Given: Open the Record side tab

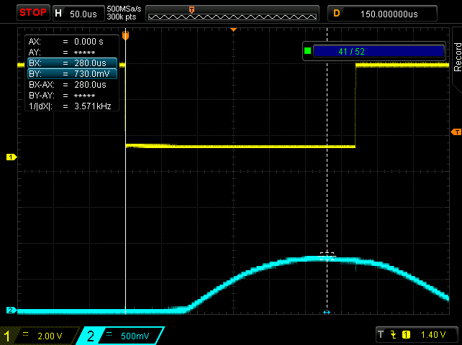Looking at the screenshot, I should coord(456,57).
